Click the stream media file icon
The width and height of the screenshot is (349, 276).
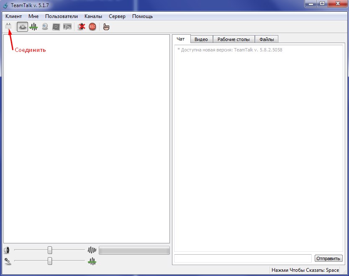(x=67, y=27)
